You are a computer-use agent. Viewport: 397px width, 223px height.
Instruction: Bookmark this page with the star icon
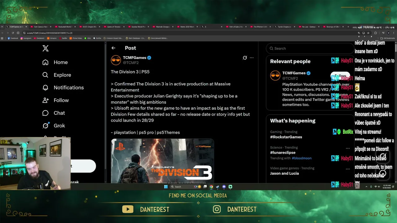click(x=368, y=33)
